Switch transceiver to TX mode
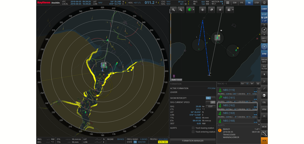Viewport: 304px width, 144px height. 249,3
